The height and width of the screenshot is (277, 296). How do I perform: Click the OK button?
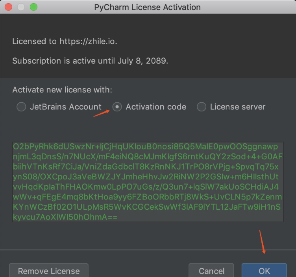(x=264, y=271)
